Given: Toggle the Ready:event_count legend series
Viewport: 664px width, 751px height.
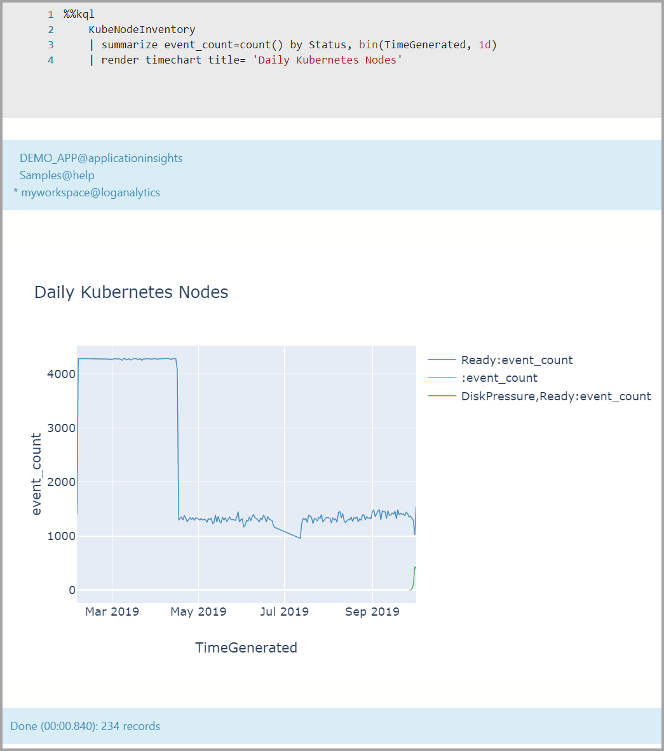Looking at the screenshot, I should [517, 360].
